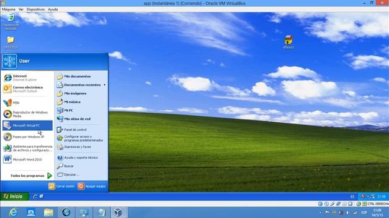Screen dimensions: 389x218
Task: Open Ayuda y soporte técnico
Action: pyautogui.click(x=81, y=157)
